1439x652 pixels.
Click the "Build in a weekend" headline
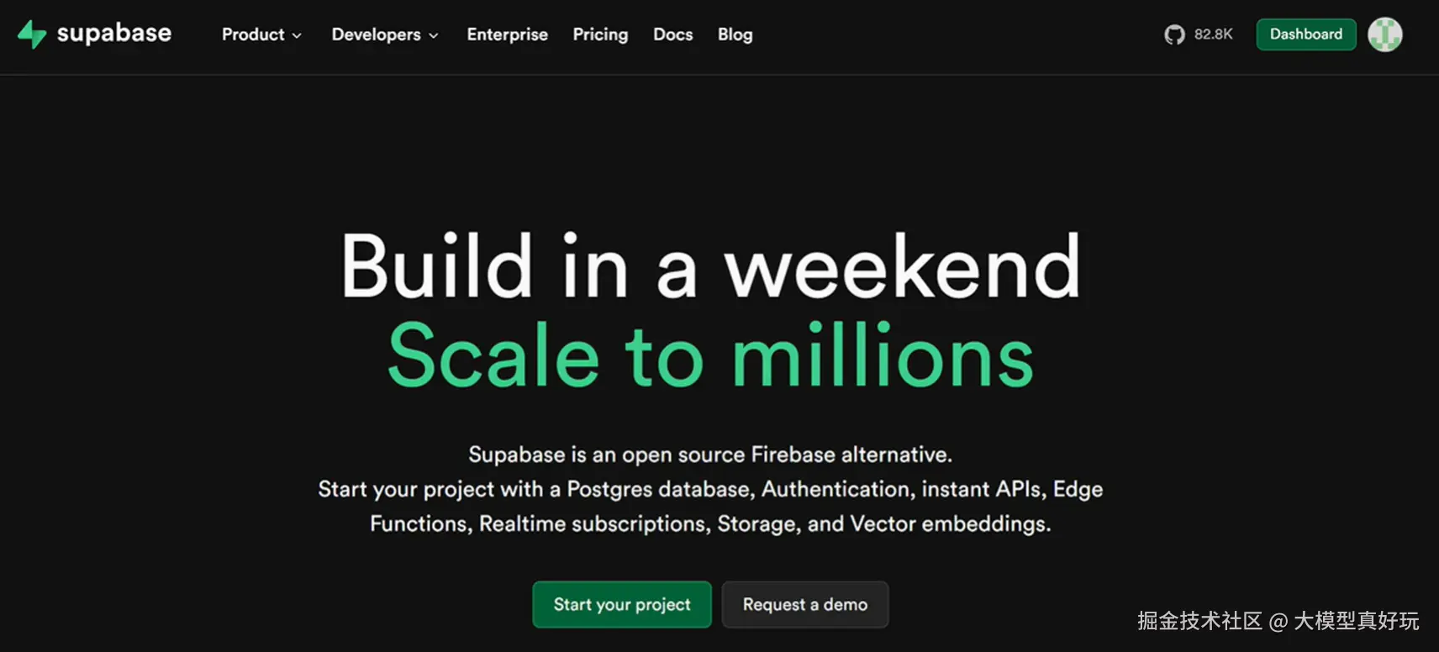[710, 266]
